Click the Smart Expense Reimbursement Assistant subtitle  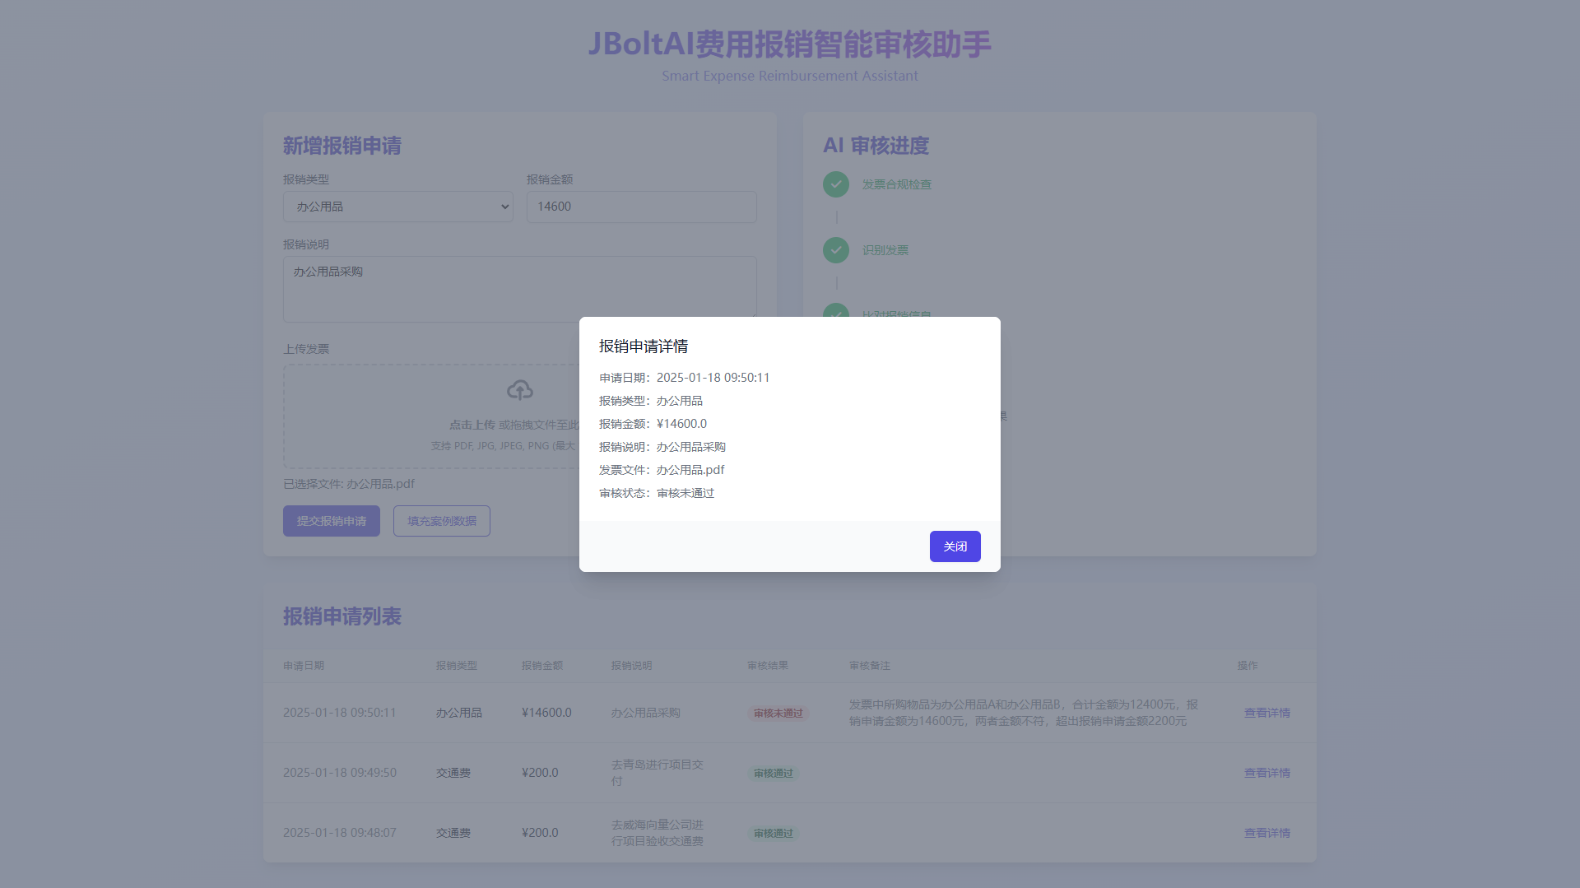(790, 76)
